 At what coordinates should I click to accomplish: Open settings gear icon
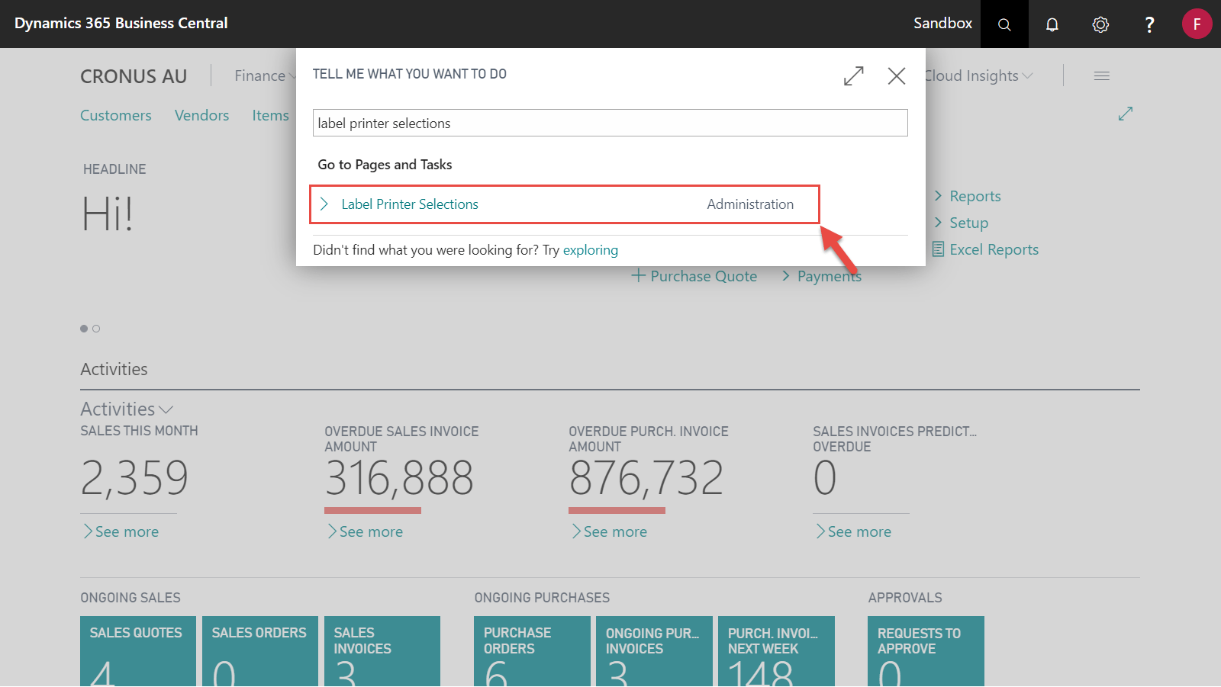[x=1100, y=24]
